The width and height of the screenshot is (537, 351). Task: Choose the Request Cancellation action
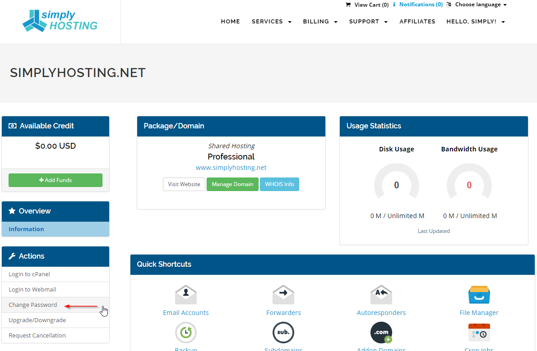(x=56, y=336)
